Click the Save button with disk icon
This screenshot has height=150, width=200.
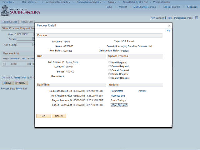coord(7,83)
